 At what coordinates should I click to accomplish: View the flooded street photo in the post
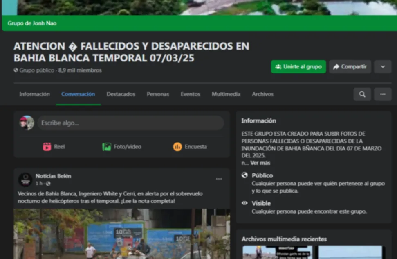point(121,234)
